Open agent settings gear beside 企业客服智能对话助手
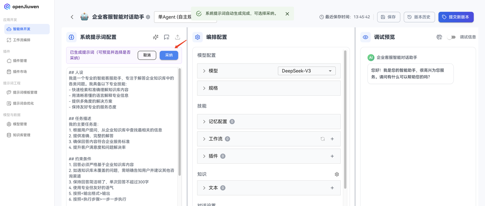Viewport: 485px width, 206px height. tap(148, 17)
